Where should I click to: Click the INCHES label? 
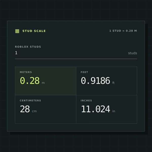click(86, 101)
